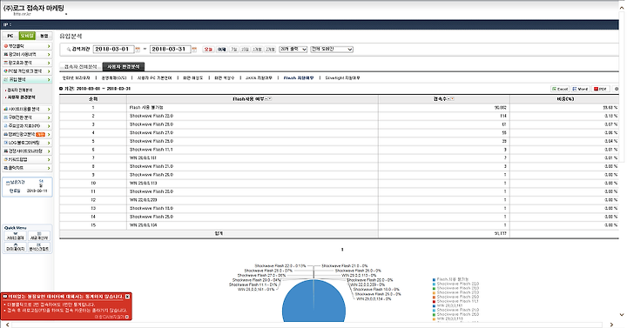Expand the 클릭차트 chevron
This screenshot has height=328, width=627.
49,168
